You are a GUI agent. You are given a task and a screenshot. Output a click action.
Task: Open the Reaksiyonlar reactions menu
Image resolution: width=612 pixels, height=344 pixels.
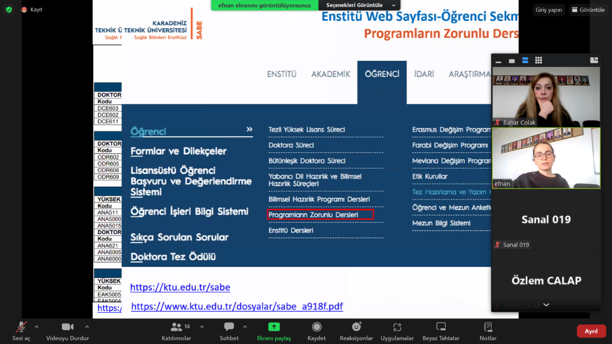[356, 331]
